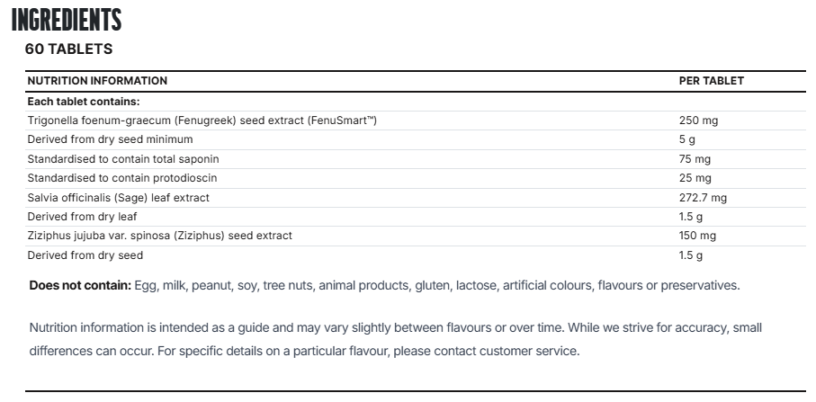Viewport: 816px width, 402px height.
Task: Select the 25 mg protodioscin value
Action: coord(695,178)
